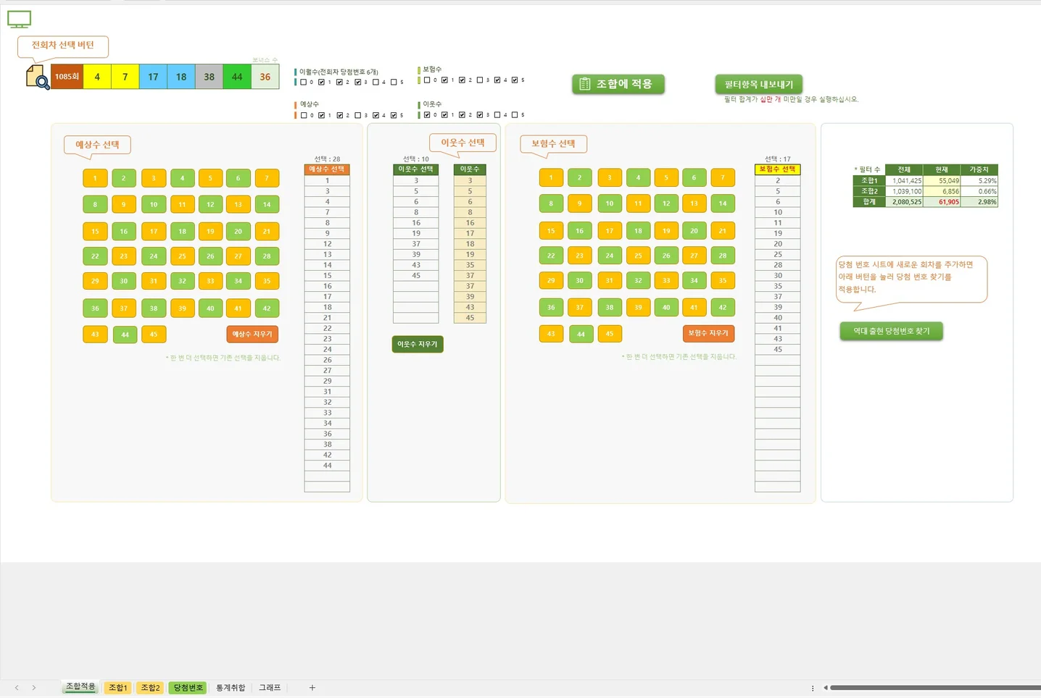The width and height of the screenshot is (1041, 698).
Task: Check the 이웃수 4 checkbox
Action: [x=497, y=114]
